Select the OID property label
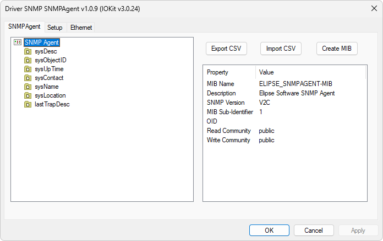This screenshot has width=383, height=241. (x=212, y=121)
